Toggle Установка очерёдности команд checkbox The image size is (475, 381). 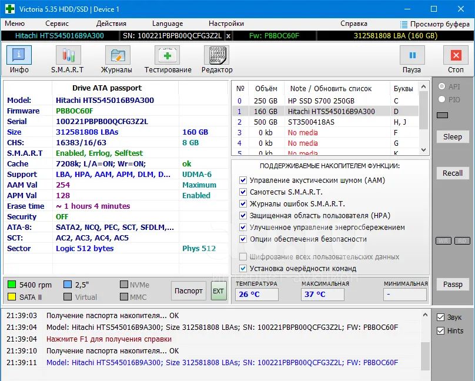(243, 268)
